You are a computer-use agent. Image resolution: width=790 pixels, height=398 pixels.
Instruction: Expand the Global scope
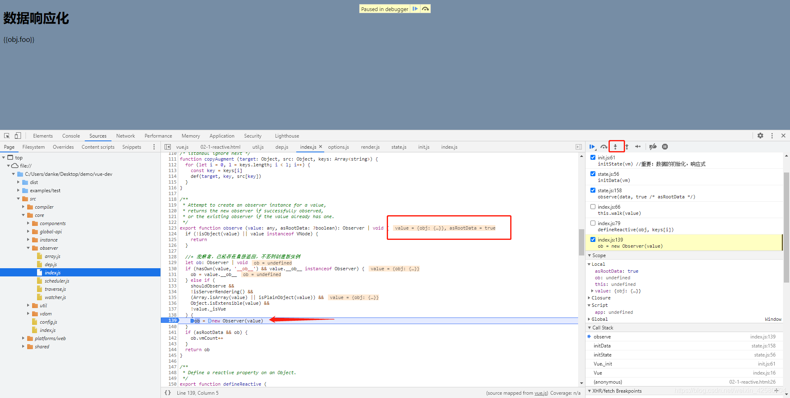(589, 319)
